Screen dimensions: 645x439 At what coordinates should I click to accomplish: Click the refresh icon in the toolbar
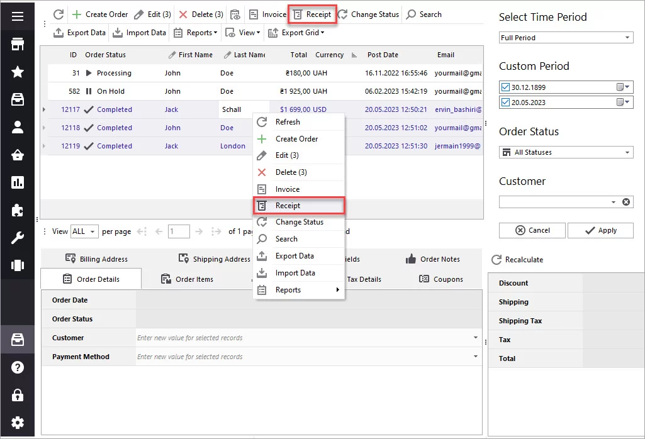pyautogui.click(x=58, y=14)
